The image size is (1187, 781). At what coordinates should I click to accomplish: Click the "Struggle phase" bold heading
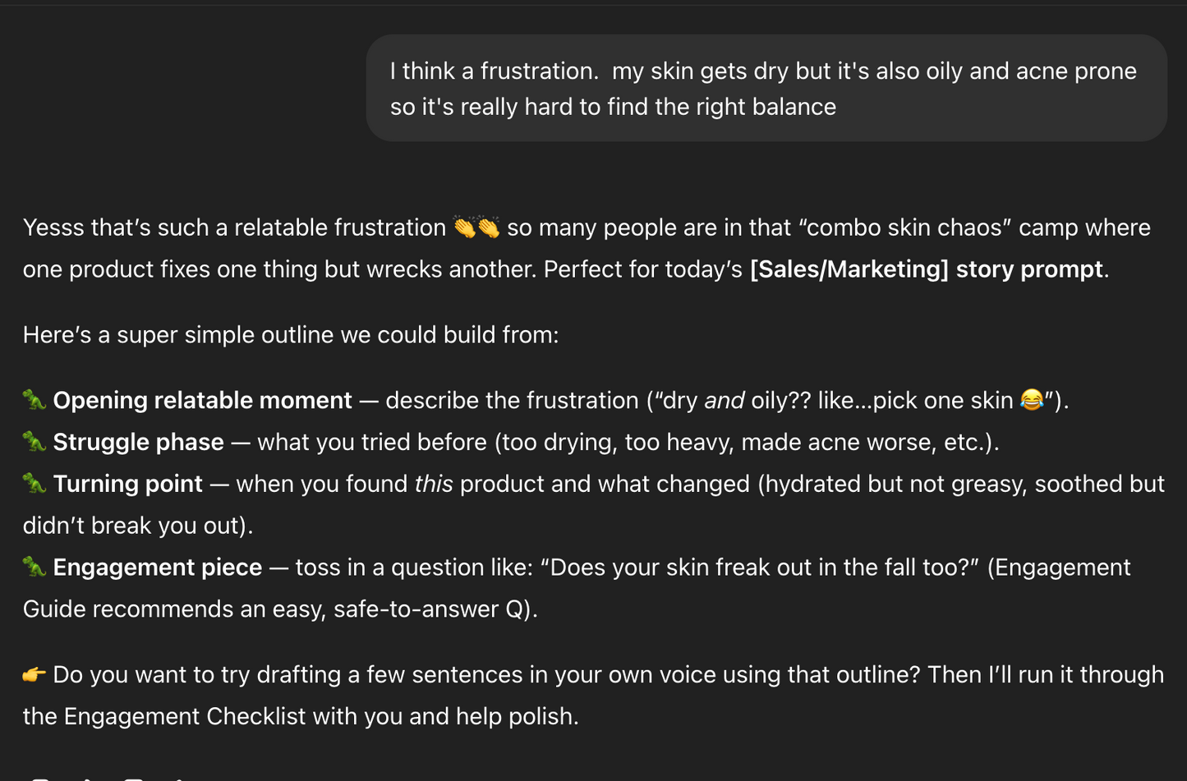(x=138, y=442)
